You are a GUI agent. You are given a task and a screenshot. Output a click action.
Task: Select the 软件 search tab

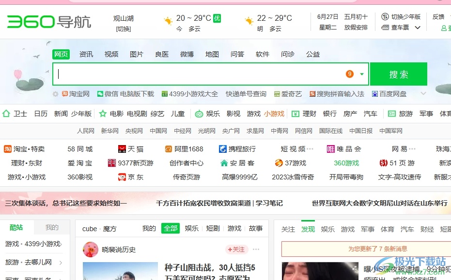[263, 54]
